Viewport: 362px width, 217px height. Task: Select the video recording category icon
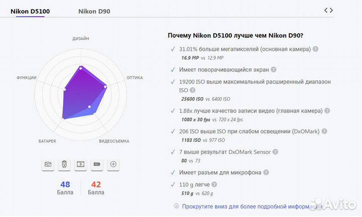click(80, 164)
